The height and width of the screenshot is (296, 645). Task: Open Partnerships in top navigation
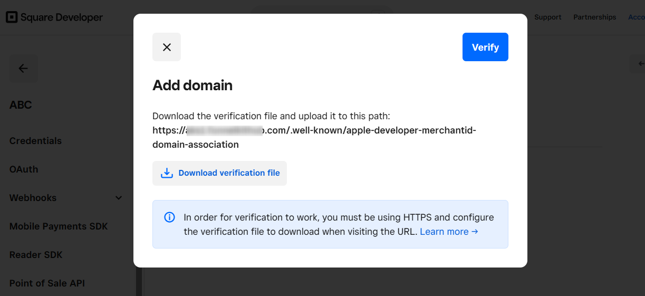coord(595,17)
